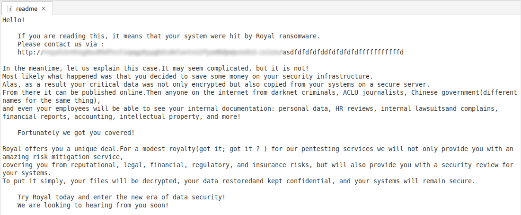Click on the "Please contact us via" line
The image size is (521, 215).
pos(61,44)
